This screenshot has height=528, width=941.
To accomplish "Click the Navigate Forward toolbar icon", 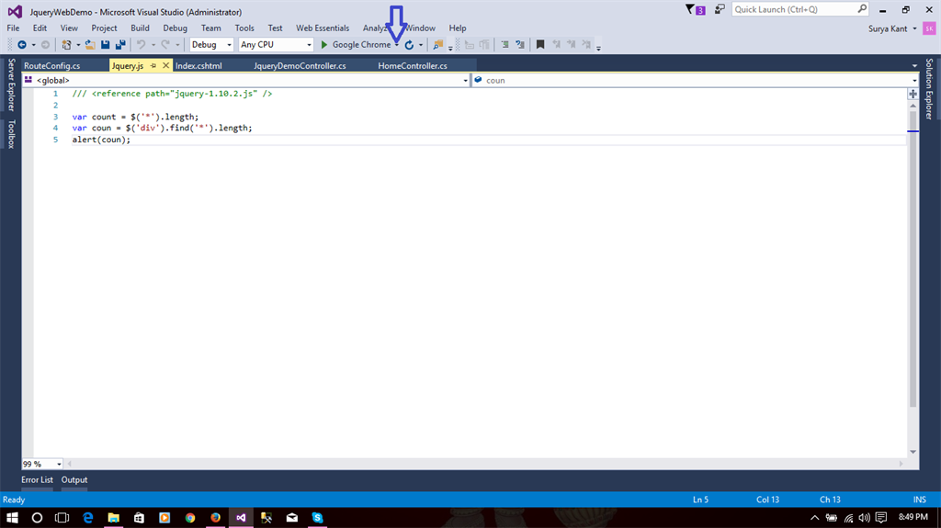I will (45, 44).
